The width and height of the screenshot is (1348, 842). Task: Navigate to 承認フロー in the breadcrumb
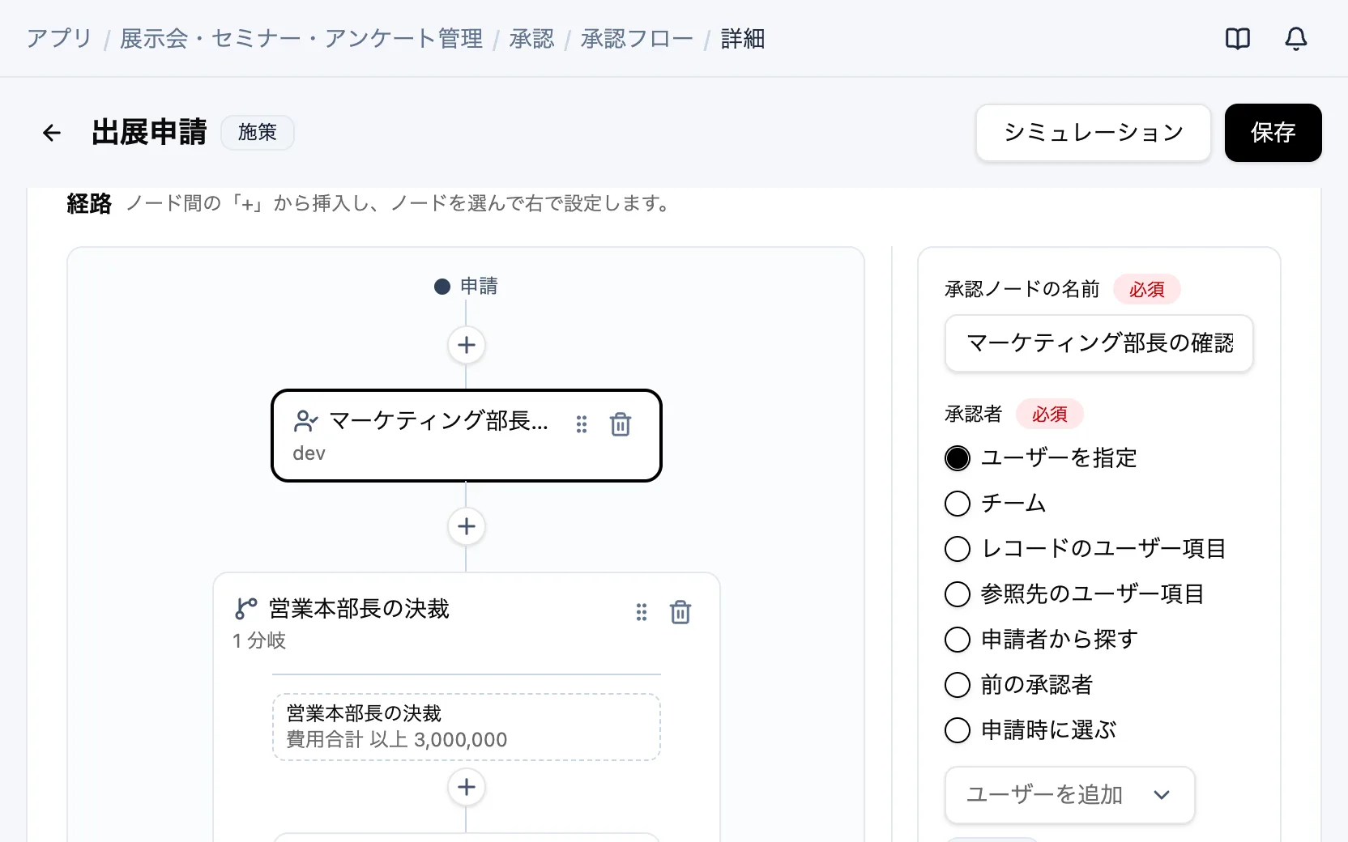[x=637, y=38]
